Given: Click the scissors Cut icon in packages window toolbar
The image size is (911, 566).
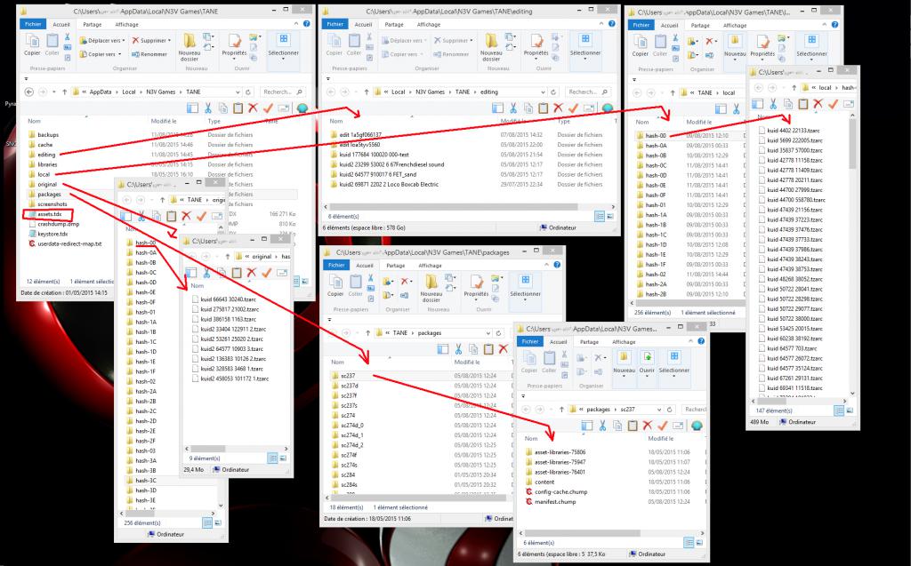Looking at the screenshot, I should pyautogui.click(x=458, y=349).
